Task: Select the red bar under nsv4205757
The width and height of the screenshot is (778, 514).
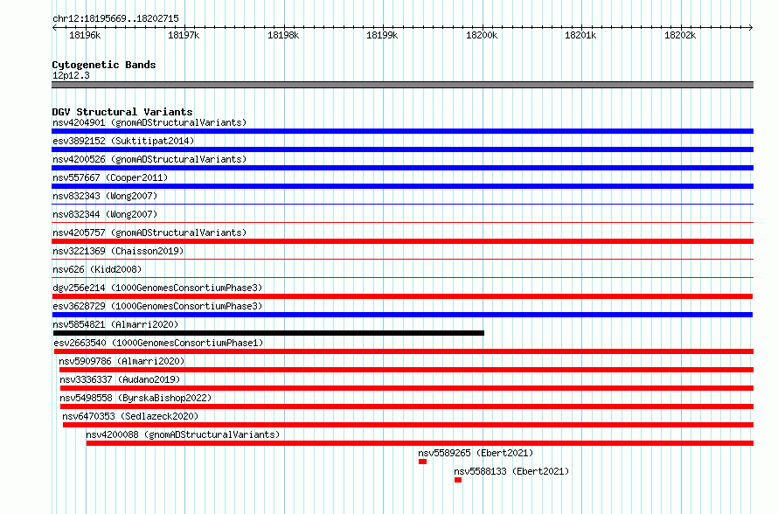Action: point(402,241)
